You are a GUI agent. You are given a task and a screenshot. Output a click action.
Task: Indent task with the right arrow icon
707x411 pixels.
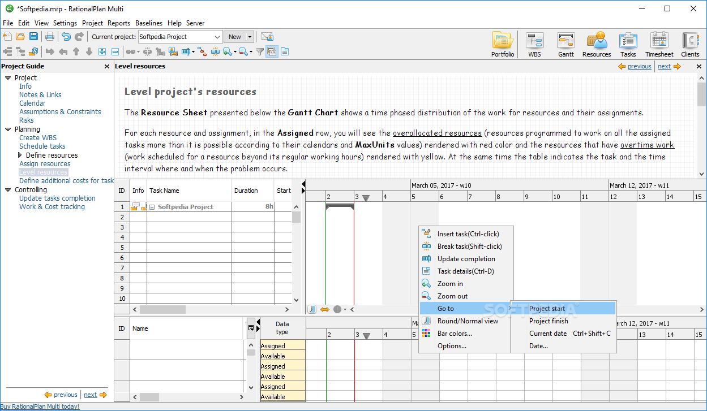tap(50, 51)
